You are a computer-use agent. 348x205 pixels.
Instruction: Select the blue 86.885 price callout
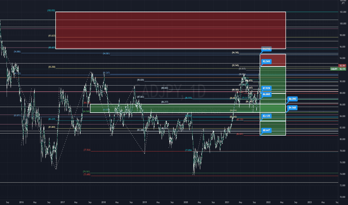click(x=266, y=94)
